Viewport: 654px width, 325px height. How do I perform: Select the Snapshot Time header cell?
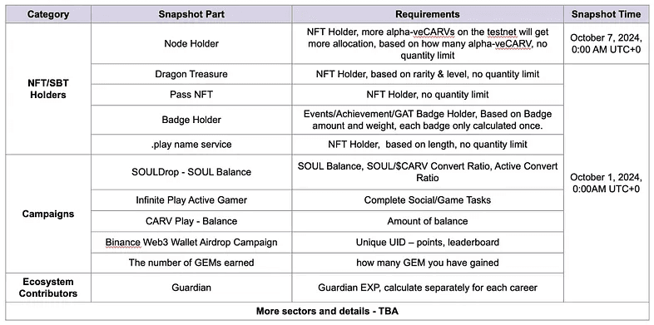pos(606,14)
